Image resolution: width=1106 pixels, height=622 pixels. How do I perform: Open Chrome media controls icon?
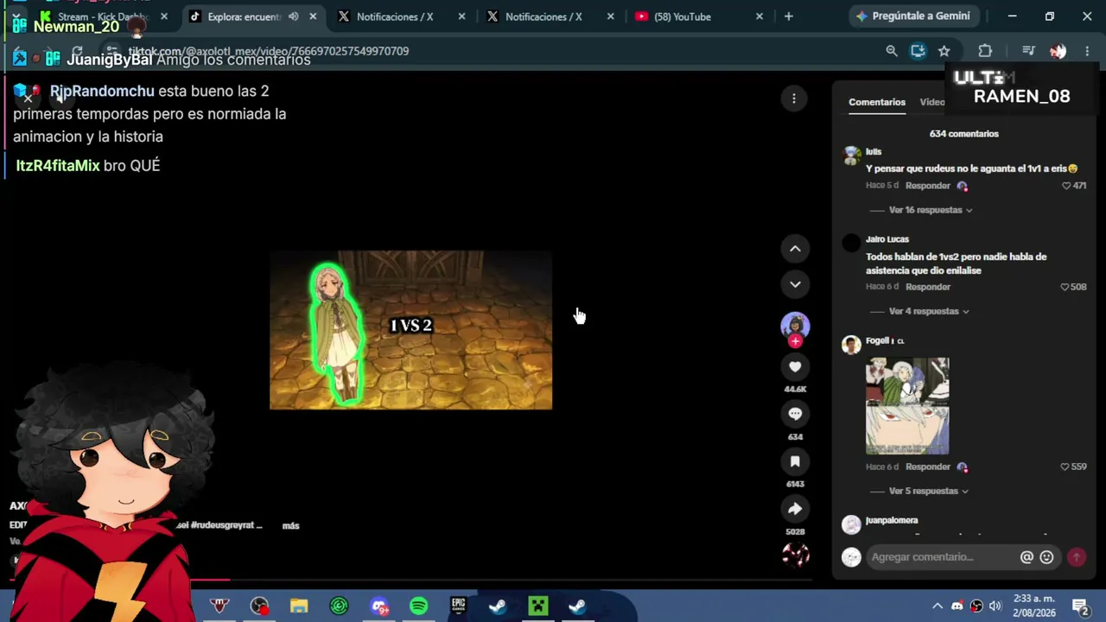coord(1028,51)
